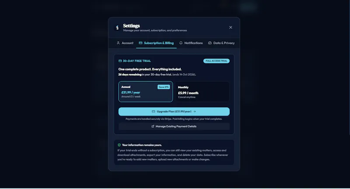Image resolution: width=350 pixels, height=189 pixels.
Task: Open Manage Existing Payment Details
Action: click(174, 126)
